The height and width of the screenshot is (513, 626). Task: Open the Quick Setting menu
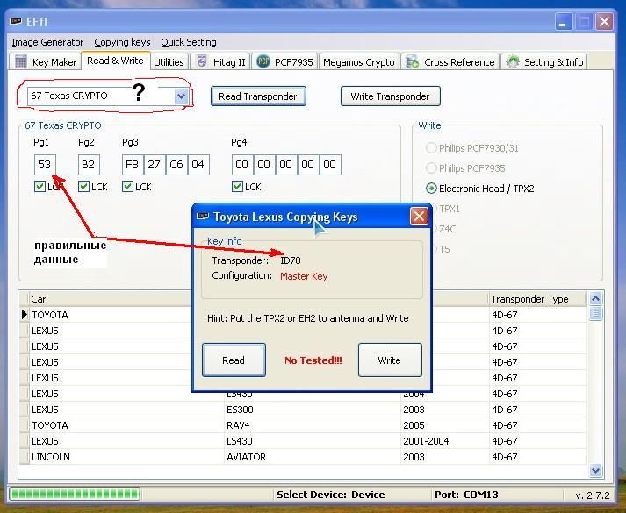pyautogui.click(x=189, y=42)
